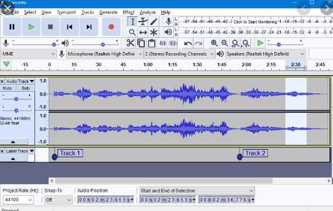Trim audio outside selection
Screen dimensions: 333x211
[x=162, y=43]
